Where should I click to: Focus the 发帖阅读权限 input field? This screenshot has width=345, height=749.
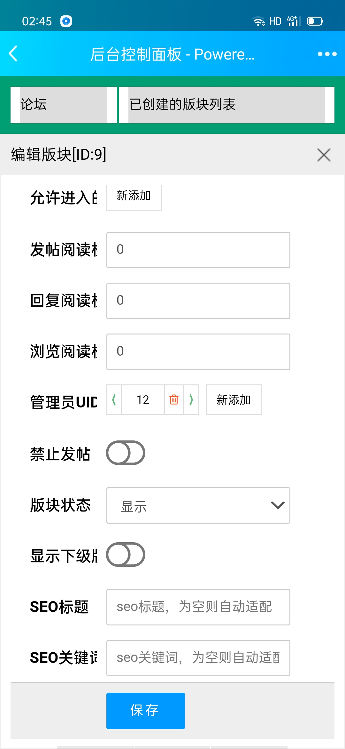[x=198, y=250]
